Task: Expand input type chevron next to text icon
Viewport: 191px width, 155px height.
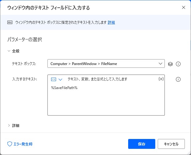Action: click(x=60, y=80)
